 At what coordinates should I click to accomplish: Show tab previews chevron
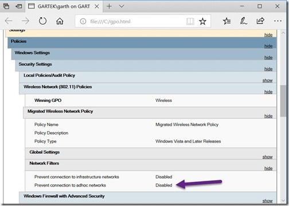(x=122, y=6)
